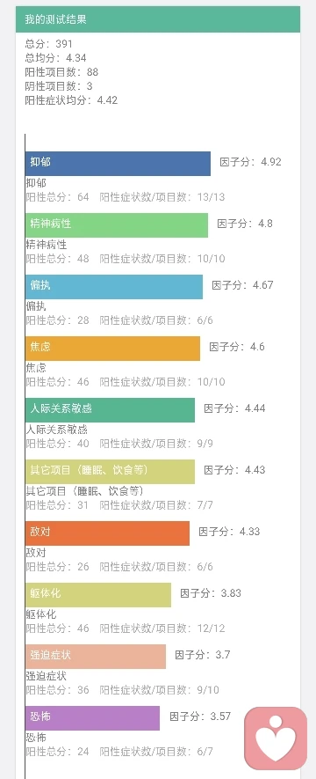Select the green 精神病性 bar
Image resolution: width=316 pixels, height=779 pixels.
point(117,225)
